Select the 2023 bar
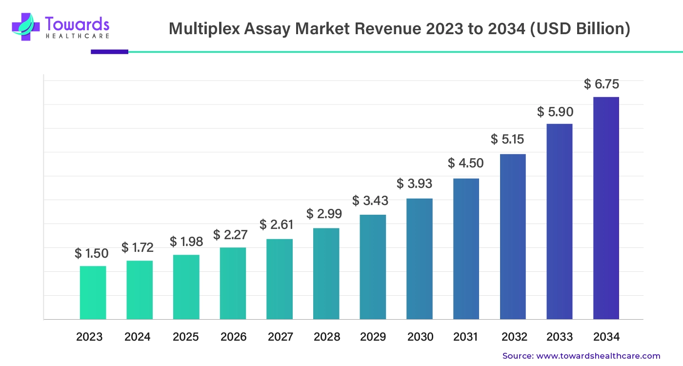Image resolution: width=683 pixels, height=366 pixels. click(x=93, y=293)
